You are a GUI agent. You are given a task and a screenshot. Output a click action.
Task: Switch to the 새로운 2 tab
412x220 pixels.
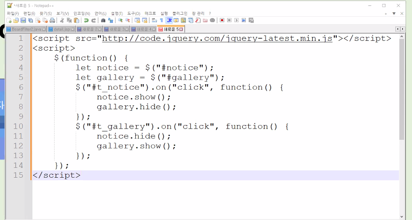coord(89,29)
